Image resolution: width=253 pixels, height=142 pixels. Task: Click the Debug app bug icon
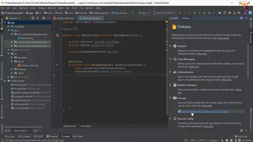(x=194, y=13)
